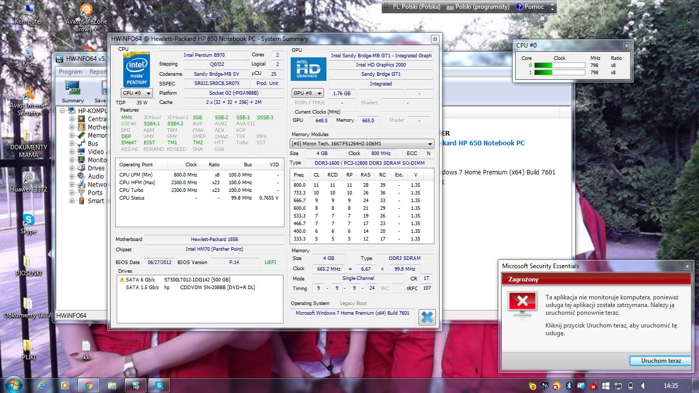This screenshot has width=699, height=393.
Task: Open the Komputer desktop icon
Action: pos(28,14)
